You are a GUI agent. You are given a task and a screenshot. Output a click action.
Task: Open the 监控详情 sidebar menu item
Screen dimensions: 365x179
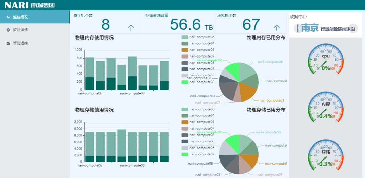[x=34, y=30]
